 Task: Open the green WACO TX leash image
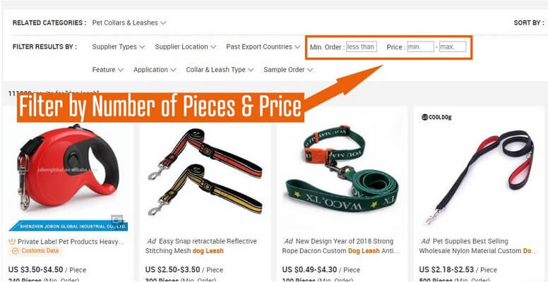coord(342,168)
